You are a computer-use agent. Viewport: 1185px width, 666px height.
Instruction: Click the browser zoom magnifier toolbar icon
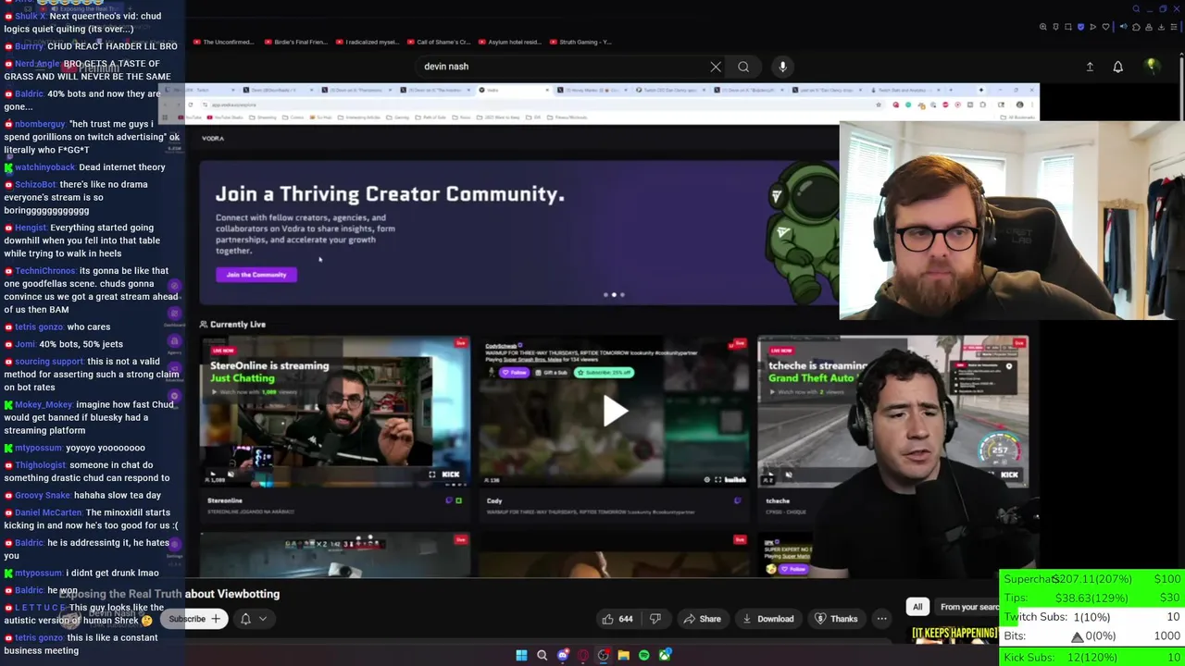click(1043, 27)
